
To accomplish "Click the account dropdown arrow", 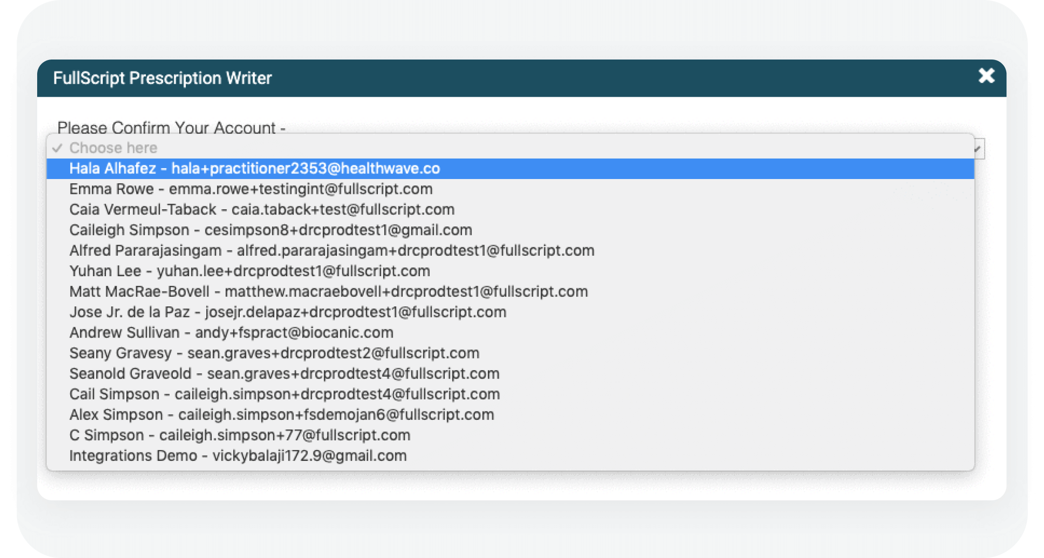I will (x=979, y=149).
